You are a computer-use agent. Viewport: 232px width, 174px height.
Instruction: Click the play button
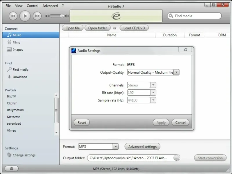[25, 16]
